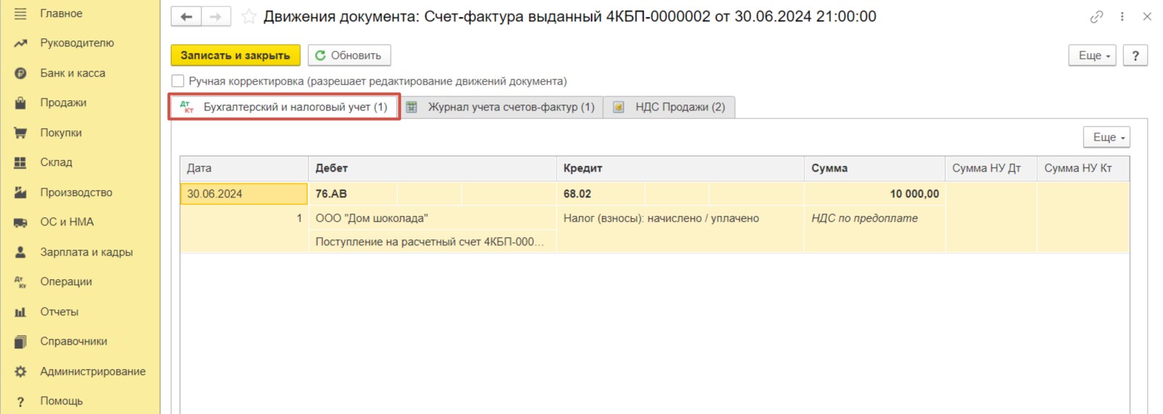Select the Бухгалтерский и налоговый учет tab
The width and height of the screenshot is (1163, 414).
[284, 107]
